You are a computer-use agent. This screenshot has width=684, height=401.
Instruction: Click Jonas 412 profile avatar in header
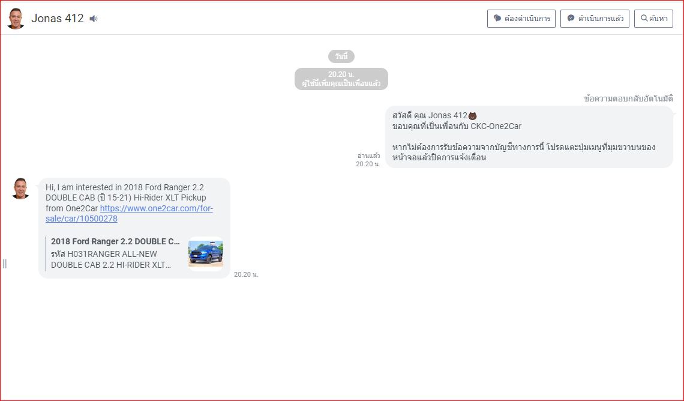click(16, 19)
